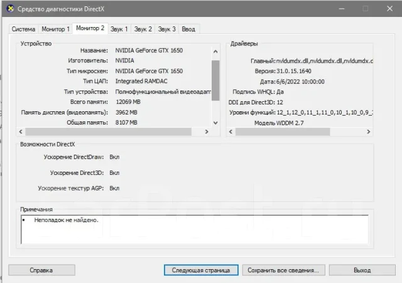Click the DirectX diagnostic title bar icon

point(11,8)
